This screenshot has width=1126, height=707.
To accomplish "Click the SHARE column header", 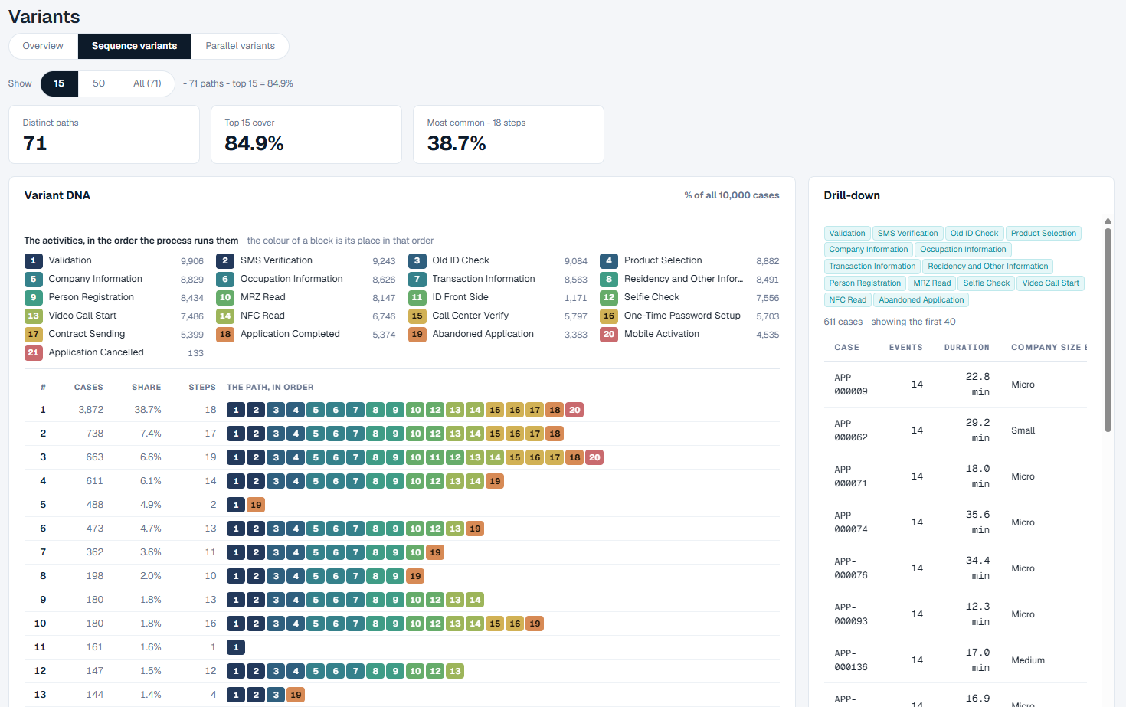I will (x=146, y=388).
